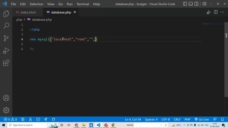Show hidden system tray icons
Image resolution: width=228 pixels, height=128 pixels.
click(x=184, y=125)
